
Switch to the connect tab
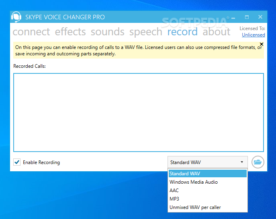tap(31, 32)
